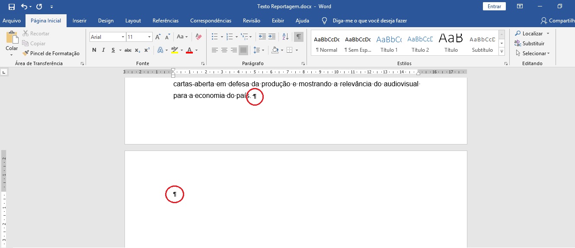This screenshot has width=575, height=248.
Task: Apply numbered list
Action: tap(230, 37)
